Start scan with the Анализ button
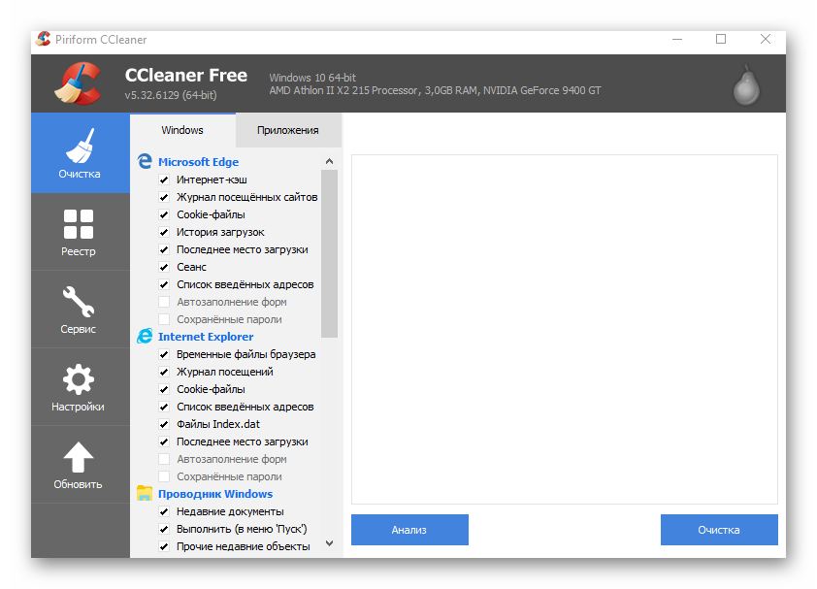 click(409, 530)
